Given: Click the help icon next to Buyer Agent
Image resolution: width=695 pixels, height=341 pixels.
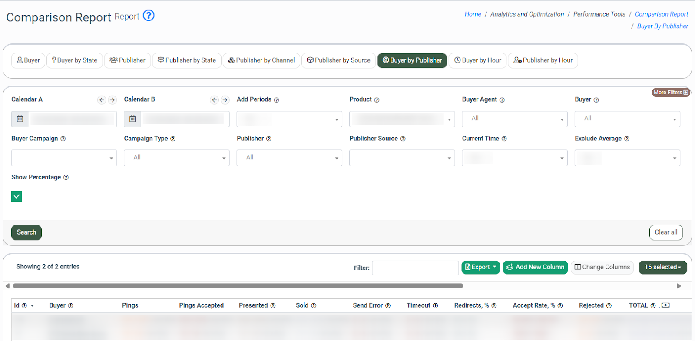Looking at the screenshot, I should pos(502,100).
